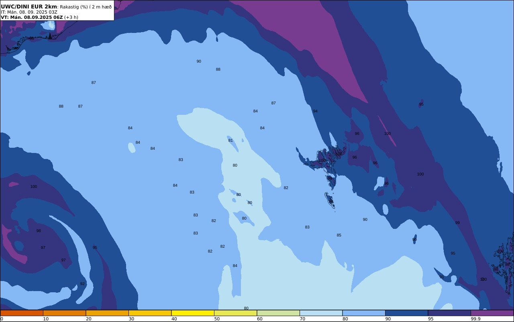Click legend scale label '10'

46,319
